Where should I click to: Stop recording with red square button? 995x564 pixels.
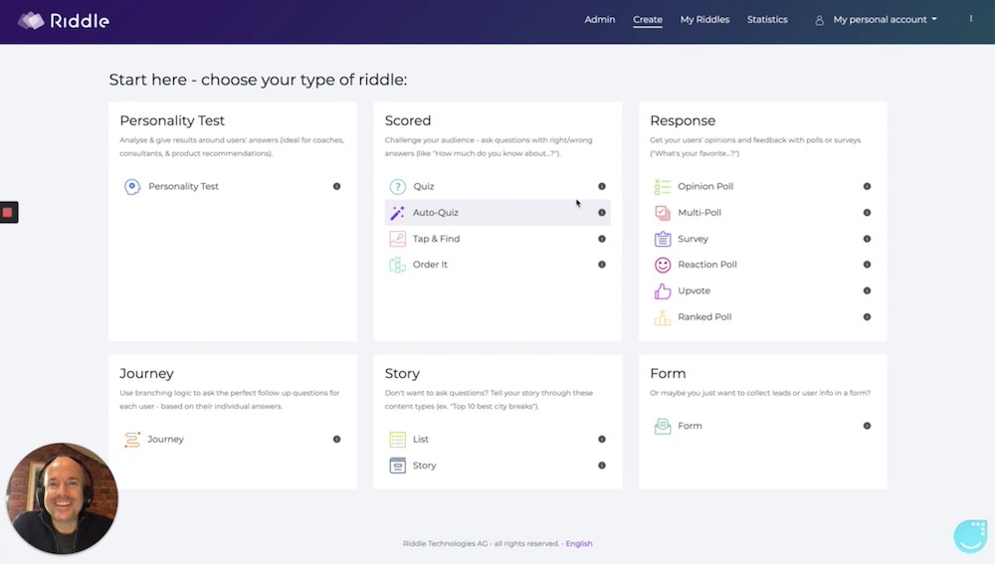click(8, 213)
